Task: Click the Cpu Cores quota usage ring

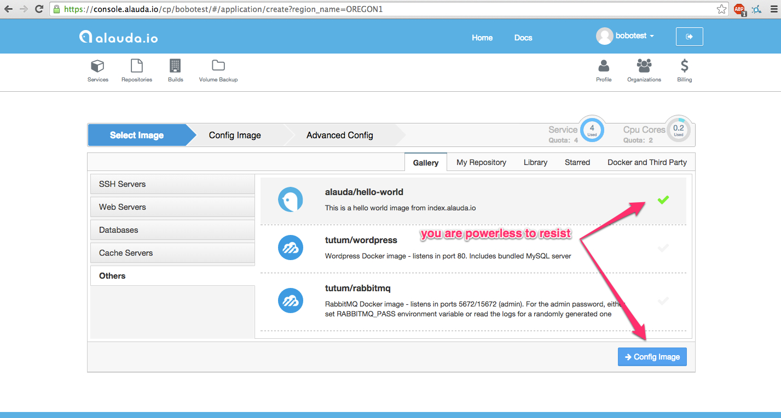Action: pyautogui.click(x=679, y=130)
